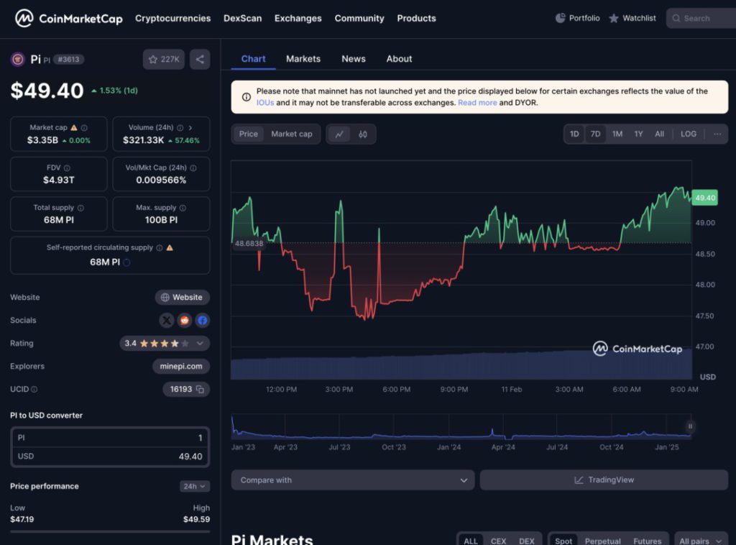Image resolution: width=736 pixels, height=545 pixels.
Task: Open the Facebook social link
Action: [x=202, y=320]
